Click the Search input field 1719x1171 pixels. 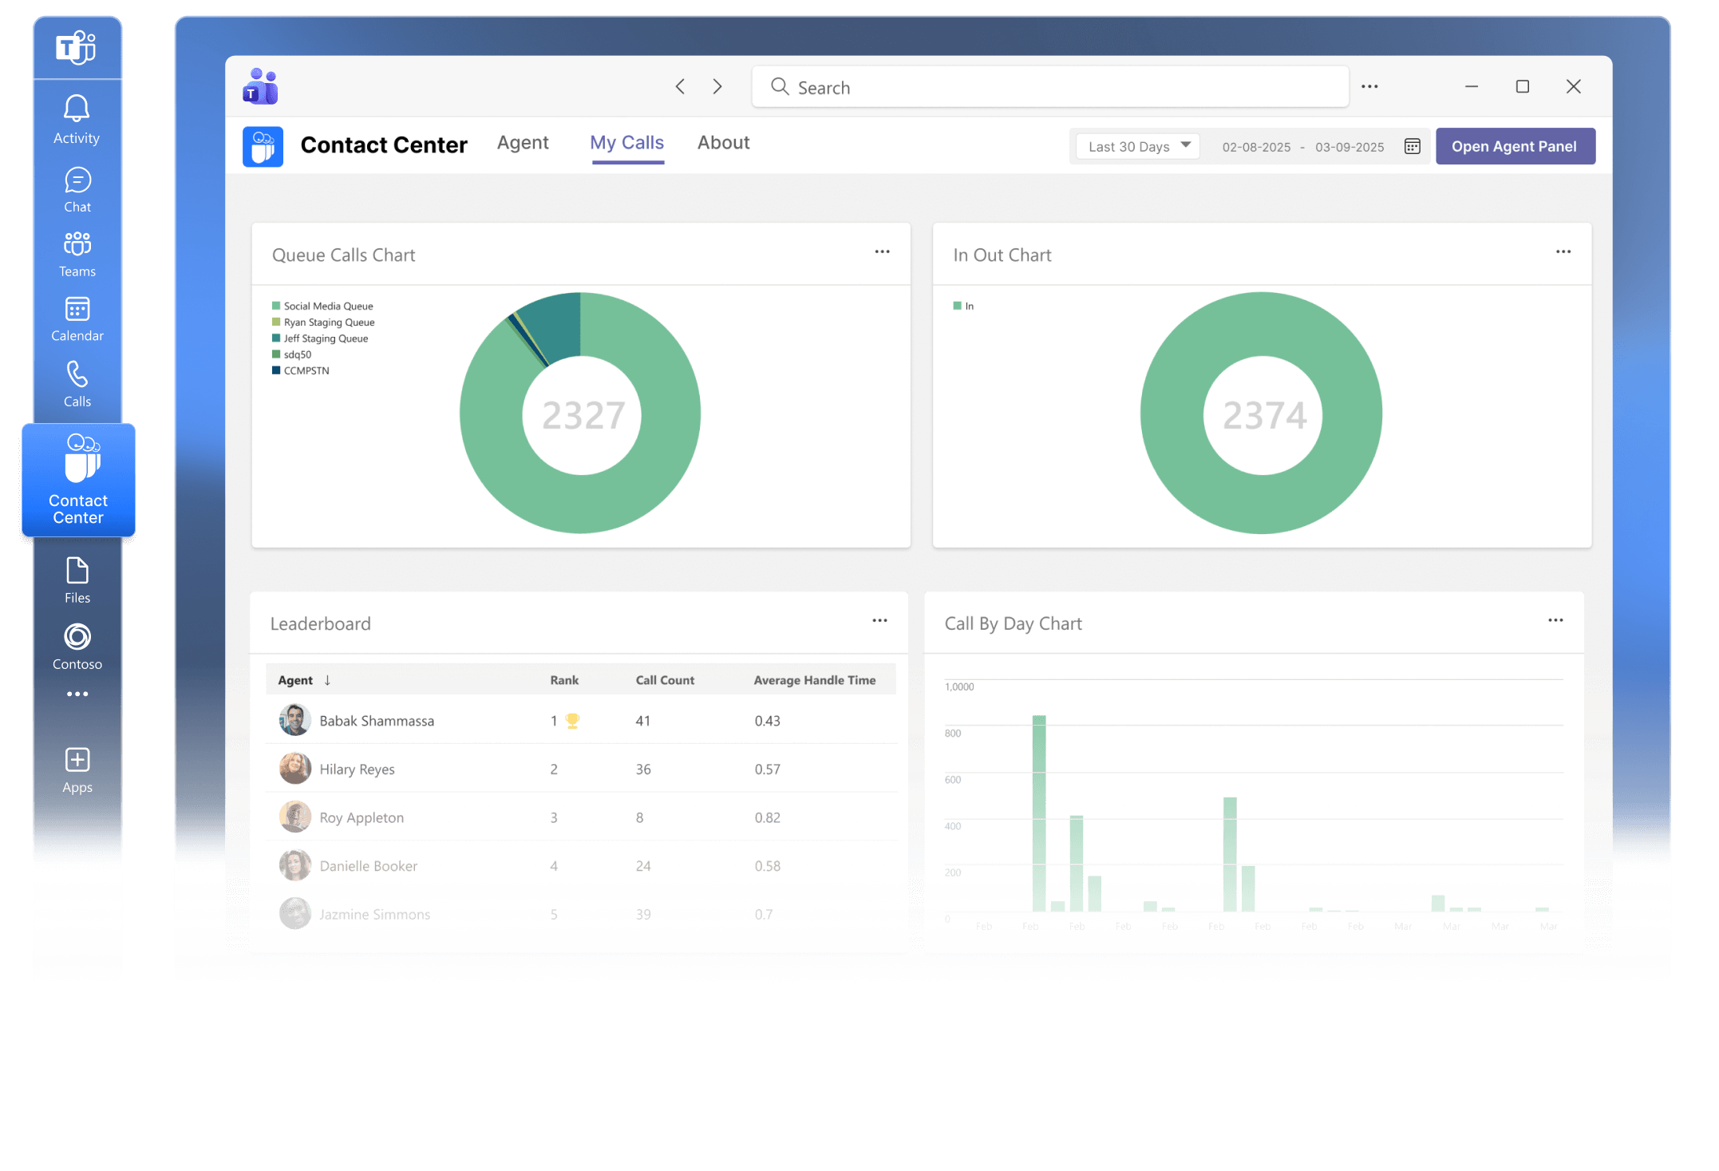pyautogui.click(x=1049, y=88)
